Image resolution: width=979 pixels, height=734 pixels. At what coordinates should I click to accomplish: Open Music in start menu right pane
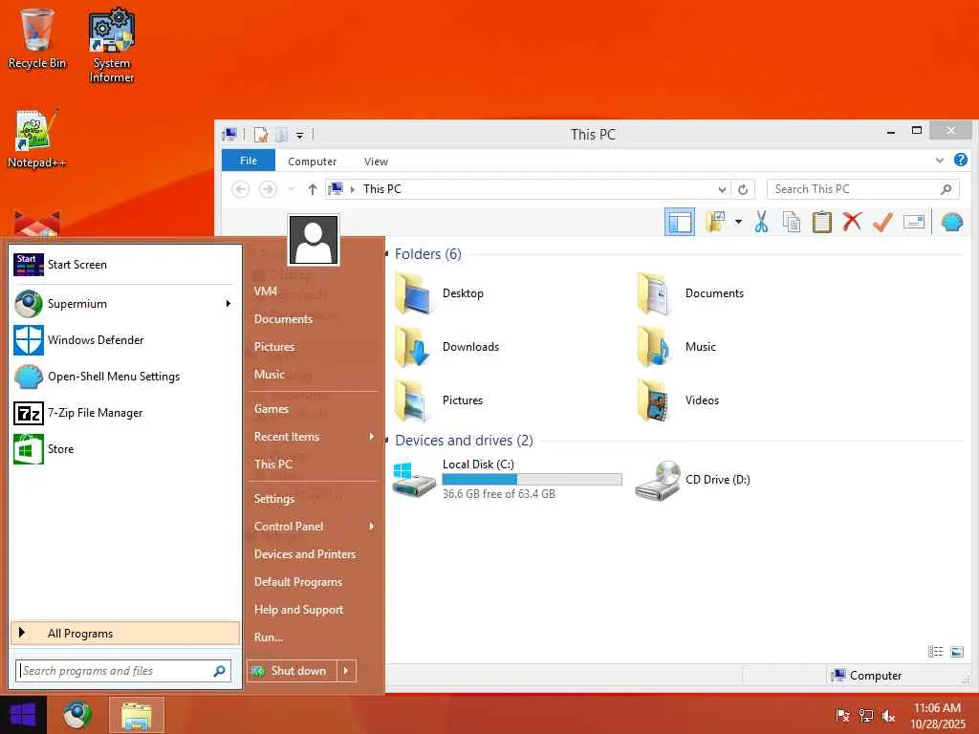(315, 375)
